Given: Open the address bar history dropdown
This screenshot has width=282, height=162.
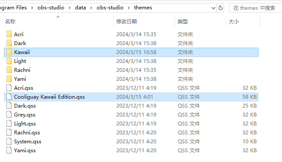Looking at the screenshot, I should [x=213, y=8].
